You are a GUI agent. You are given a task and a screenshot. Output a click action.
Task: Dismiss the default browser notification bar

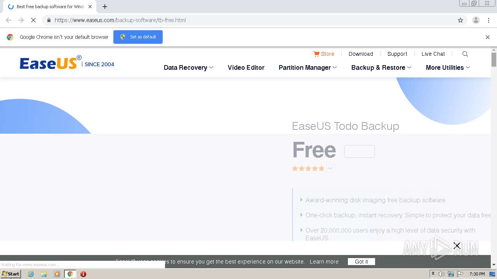tap(488, 37)
